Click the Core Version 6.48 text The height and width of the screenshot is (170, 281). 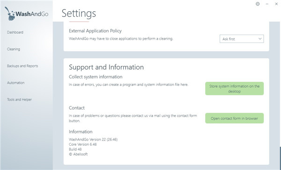pos(82,144)
